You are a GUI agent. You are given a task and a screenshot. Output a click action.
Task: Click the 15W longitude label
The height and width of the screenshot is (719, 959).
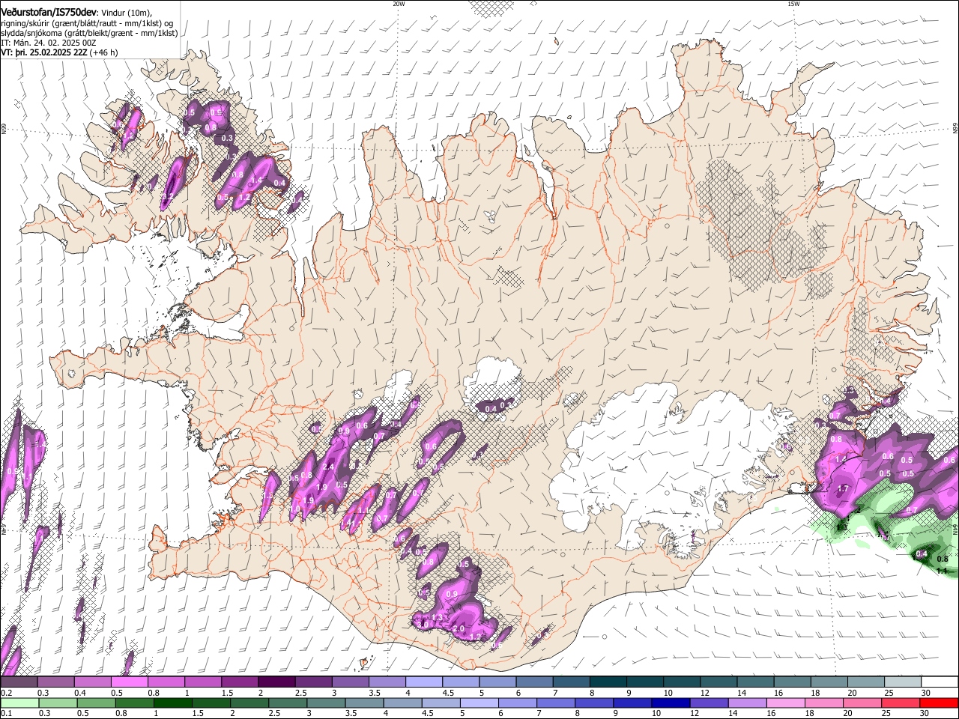[x=793, y=4]
